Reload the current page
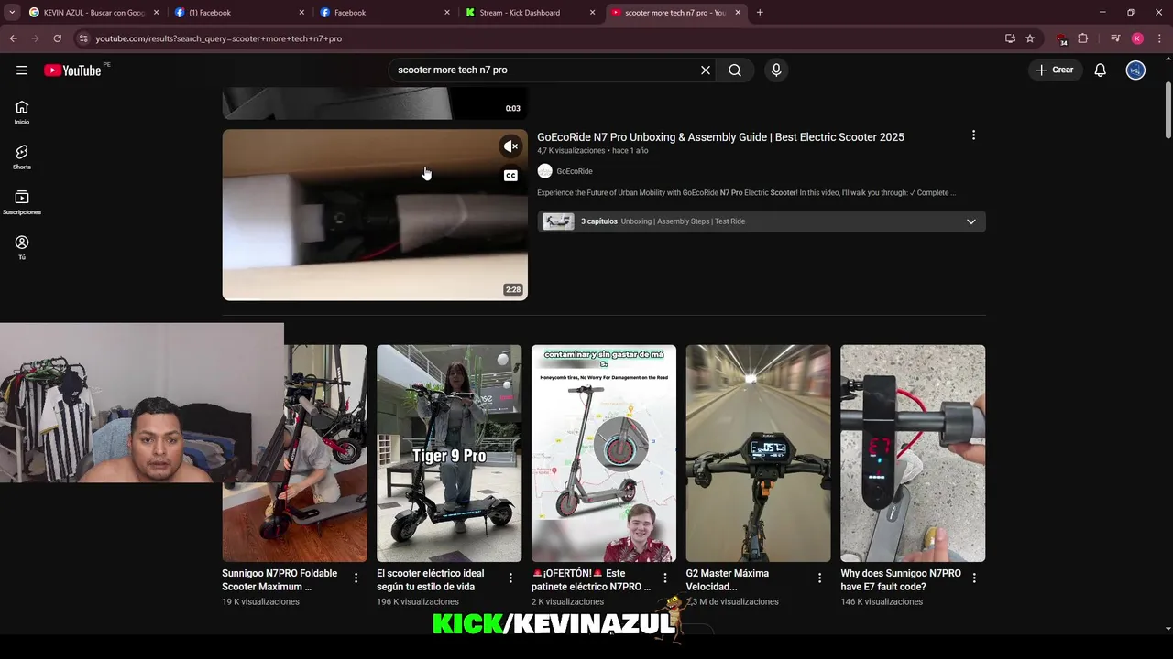The width and height of the screenshot is (1173, 659). (x=57, y=38)
